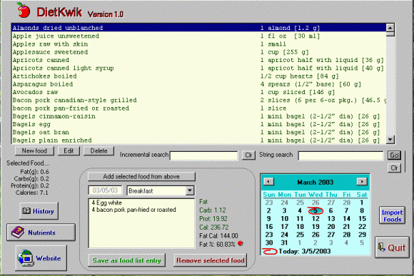Click Save as food list entry
This screenshot has width=414, height=276.
[x=127, y=260]
